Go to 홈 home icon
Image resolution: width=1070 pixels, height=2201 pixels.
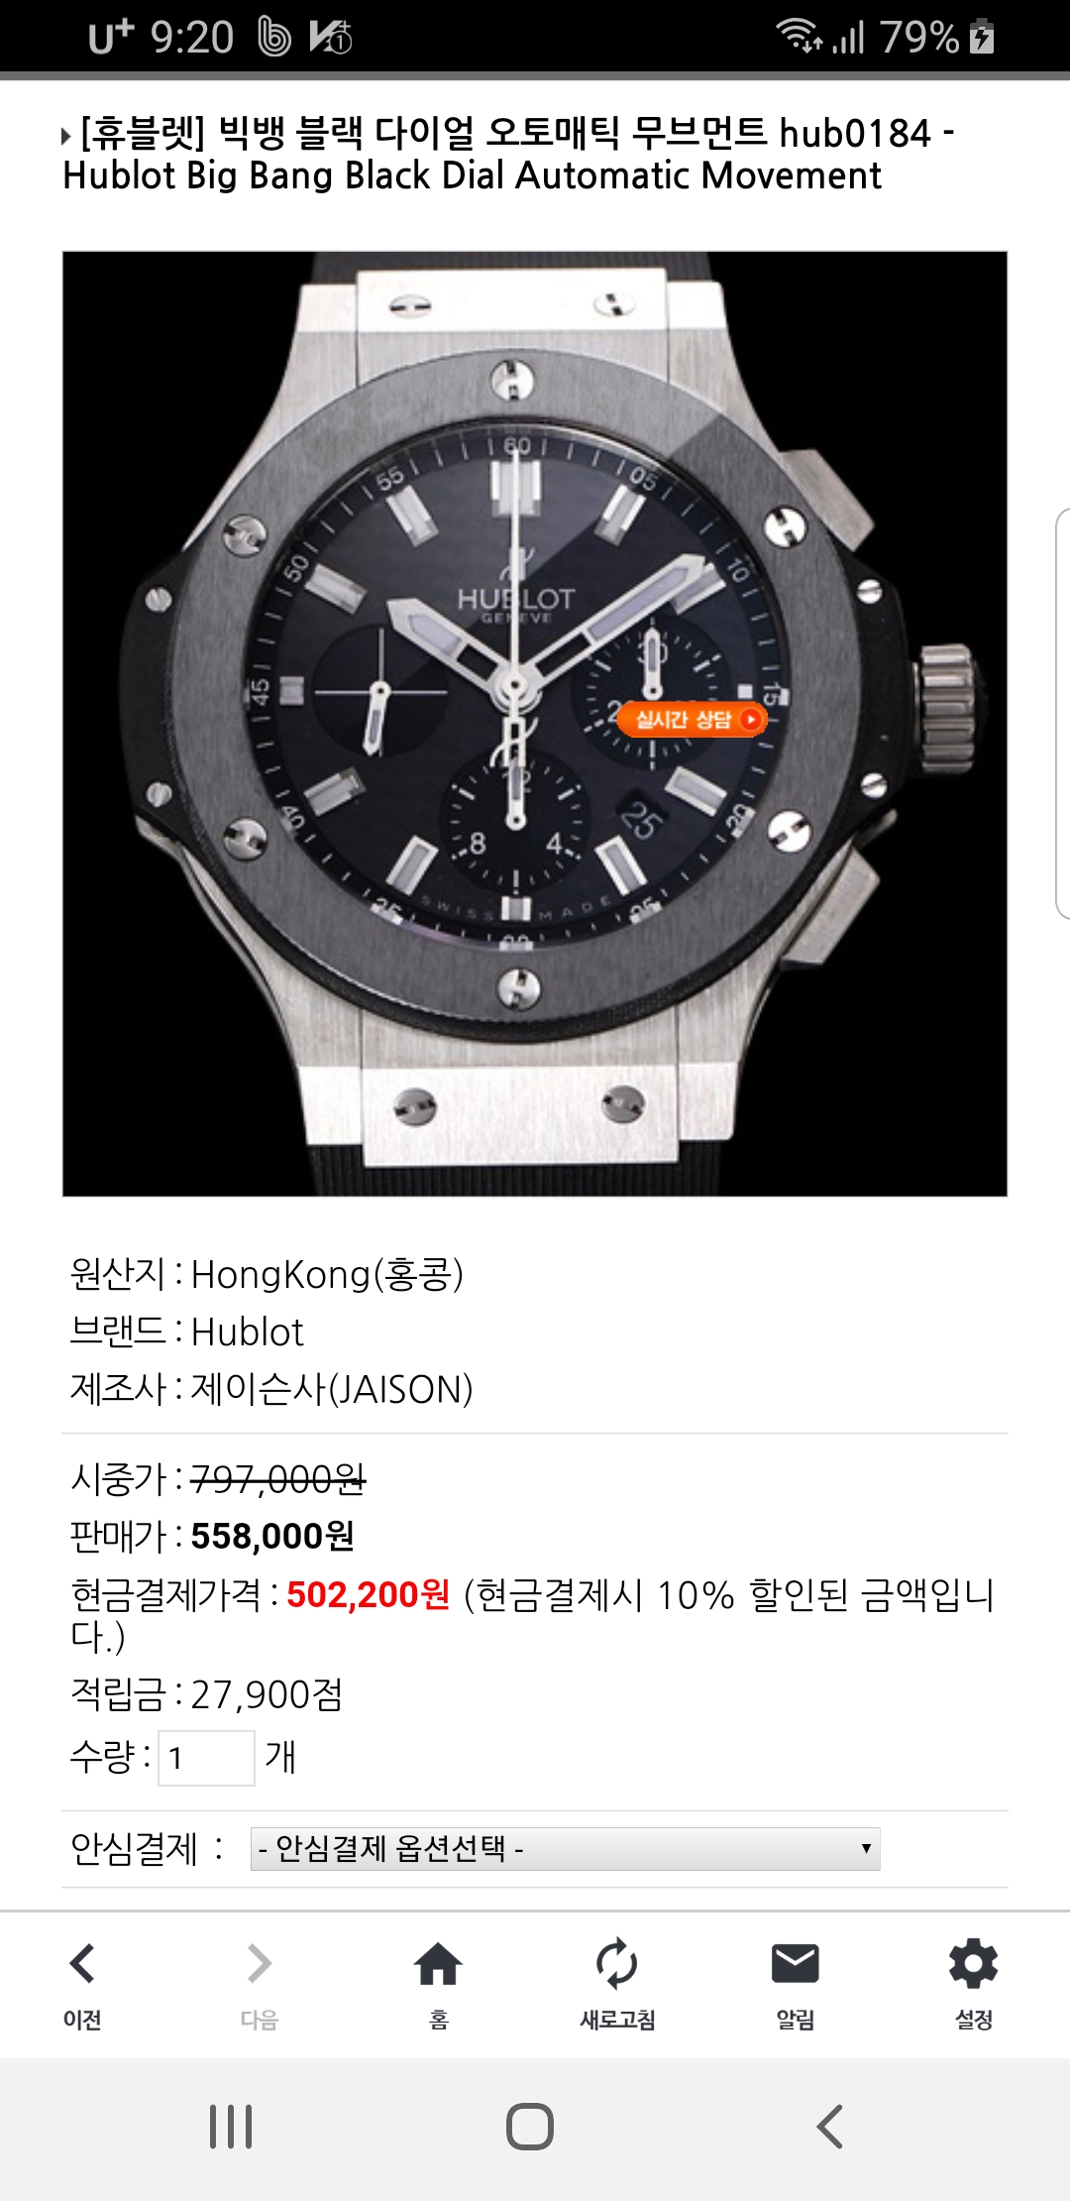438,1963
